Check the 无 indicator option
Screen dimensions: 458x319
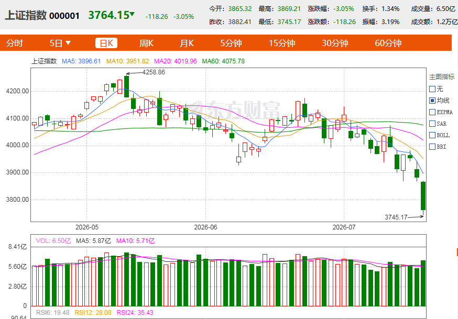[432, 89]
